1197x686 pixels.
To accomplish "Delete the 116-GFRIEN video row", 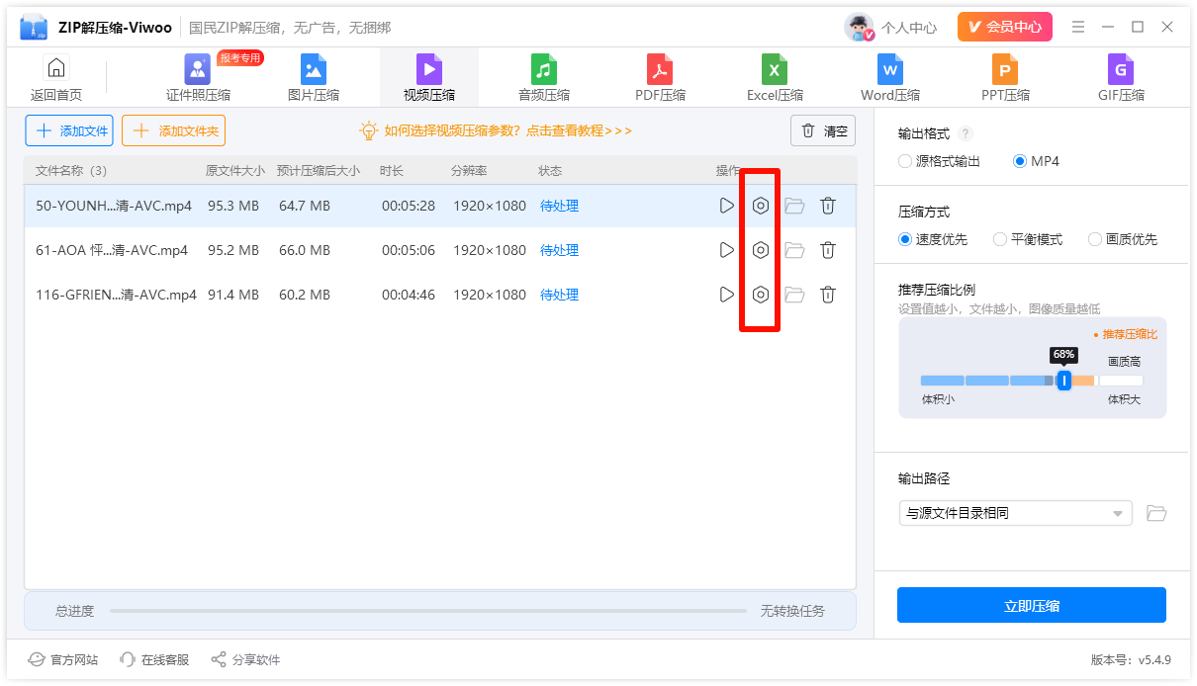I will click(x=828, y=295).
